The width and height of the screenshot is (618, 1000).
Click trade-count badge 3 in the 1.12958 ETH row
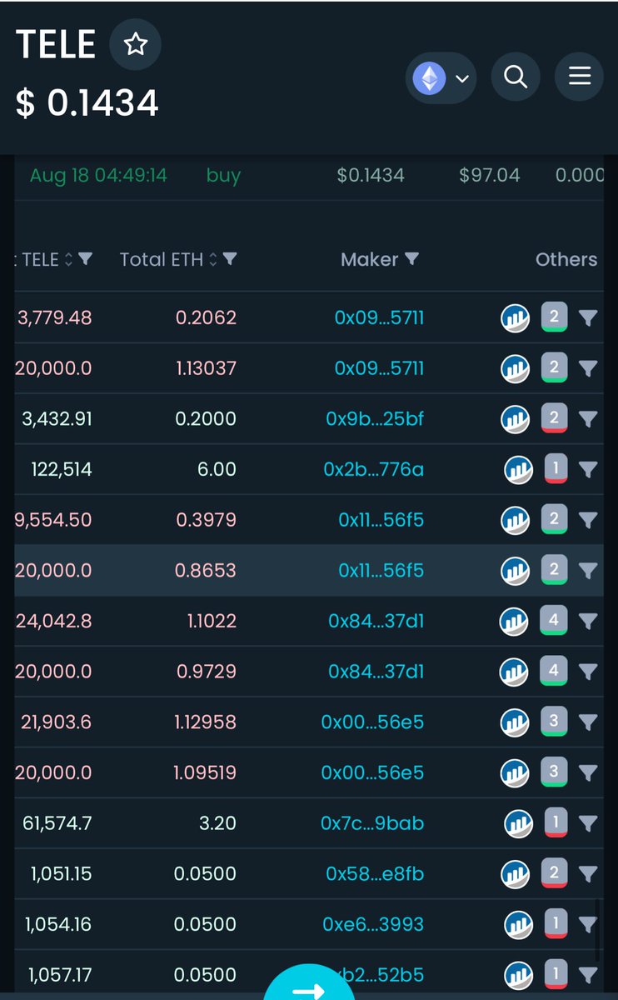pos(554,721)
